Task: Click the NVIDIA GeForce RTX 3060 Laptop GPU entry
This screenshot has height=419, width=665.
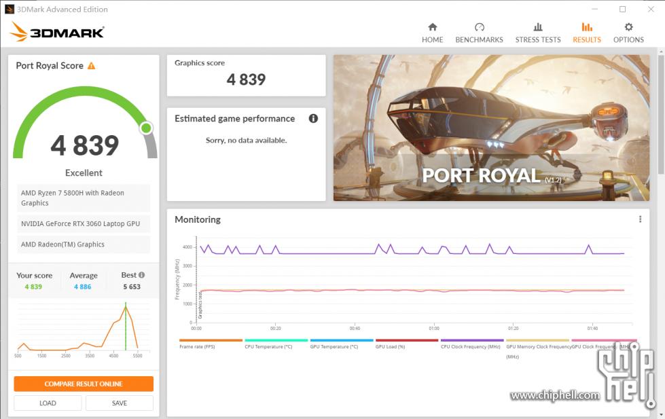Action: click(x=84, y=223)
